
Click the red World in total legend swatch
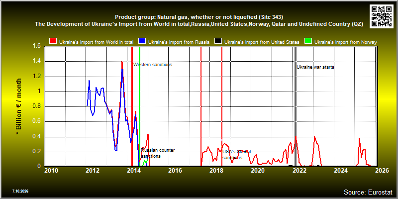click(53, 42)
